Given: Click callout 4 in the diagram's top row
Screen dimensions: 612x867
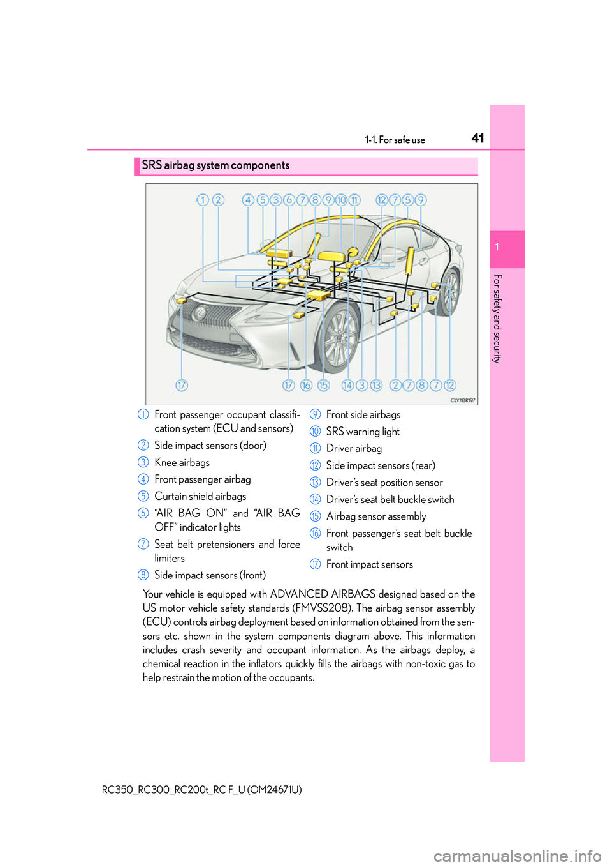Looking at the screenshot, I should 248,200.
